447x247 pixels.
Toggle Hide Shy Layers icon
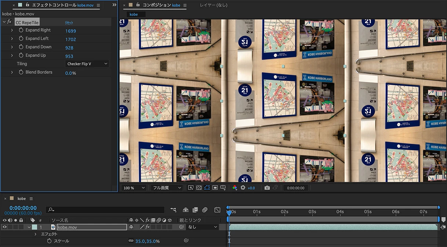186,210
